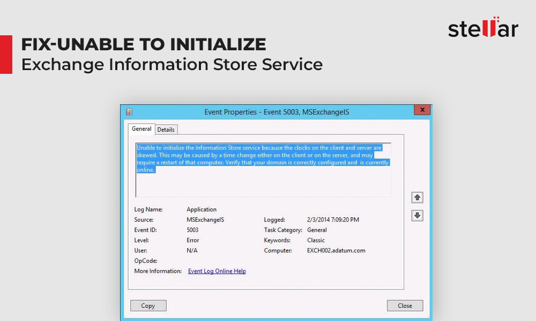Select the Source value MSExchangeIS
Viewport: 536px width, 321px height.
coord(205,220)
